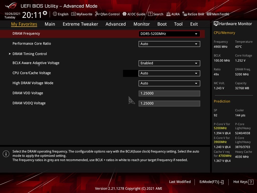Select the DRAM VDDQ Voltage label
The image size is (257, 193).
click(x=29, y=103)
